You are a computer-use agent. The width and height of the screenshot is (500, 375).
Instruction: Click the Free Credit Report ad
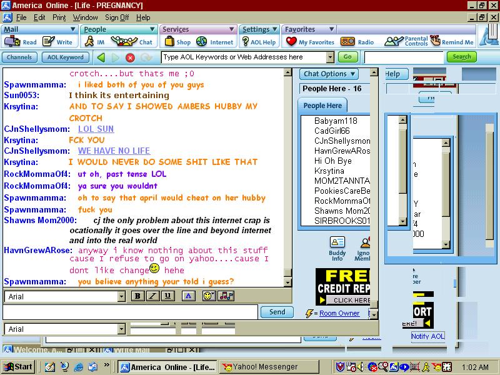tap(342, 286)
